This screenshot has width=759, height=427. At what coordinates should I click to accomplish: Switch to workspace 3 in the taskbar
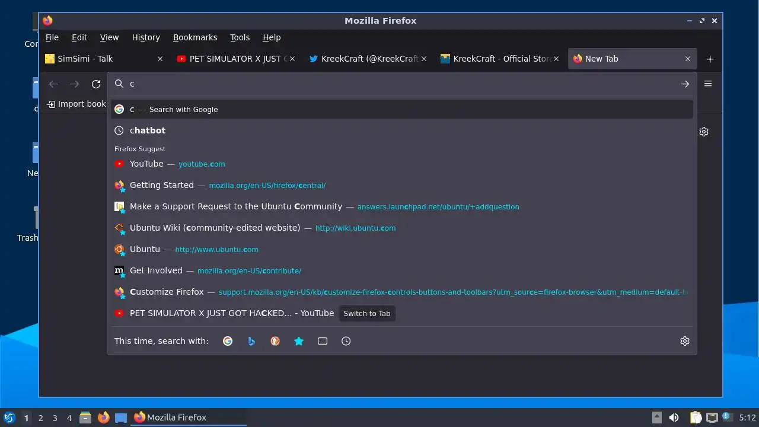tap(55, 418)
